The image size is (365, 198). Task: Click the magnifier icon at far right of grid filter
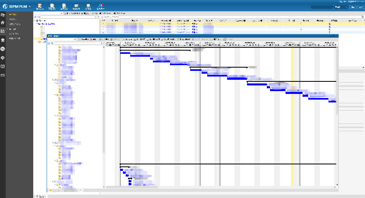point(363,17)
